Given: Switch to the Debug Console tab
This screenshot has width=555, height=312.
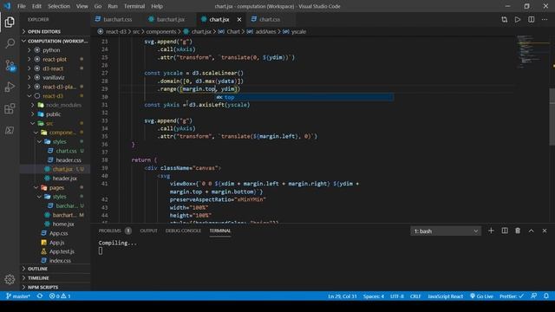Looking at the screenshot, I should 183,231.
